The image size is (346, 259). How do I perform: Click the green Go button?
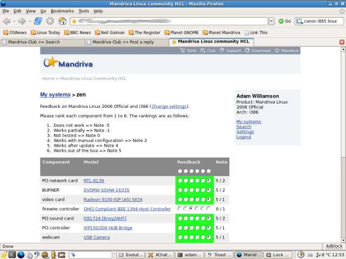pos(284,21)
